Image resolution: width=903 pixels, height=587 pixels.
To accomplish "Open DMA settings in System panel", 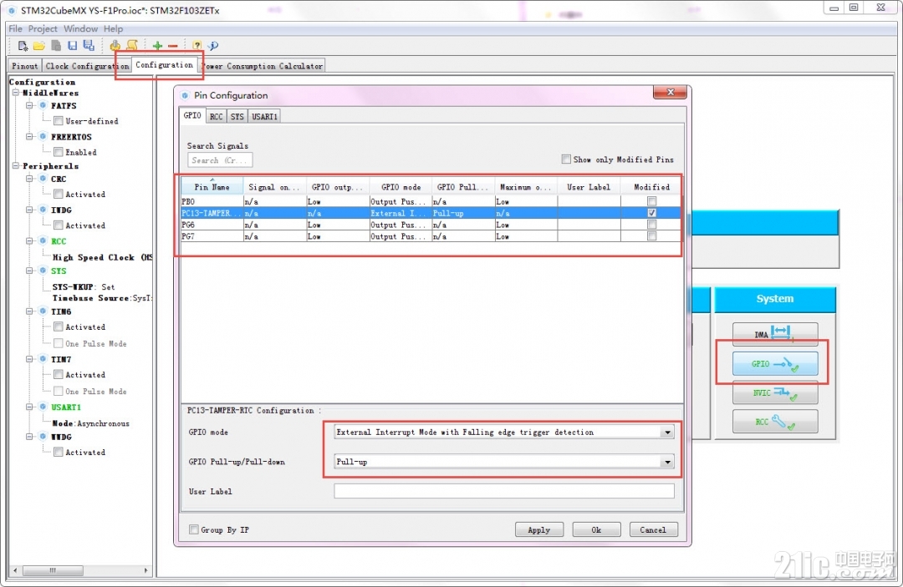I will pyautogui.click(x=775, y=334).
